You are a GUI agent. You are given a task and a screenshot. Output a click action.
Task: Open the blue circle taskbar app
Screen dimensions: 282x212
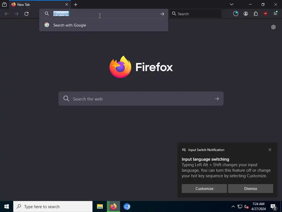127,206
